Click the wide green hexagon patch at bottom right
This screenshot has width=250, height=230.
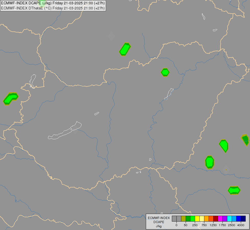[234, 190]
